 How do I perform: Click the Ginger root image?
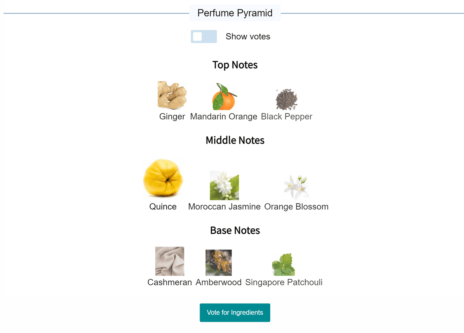[172, 96]
